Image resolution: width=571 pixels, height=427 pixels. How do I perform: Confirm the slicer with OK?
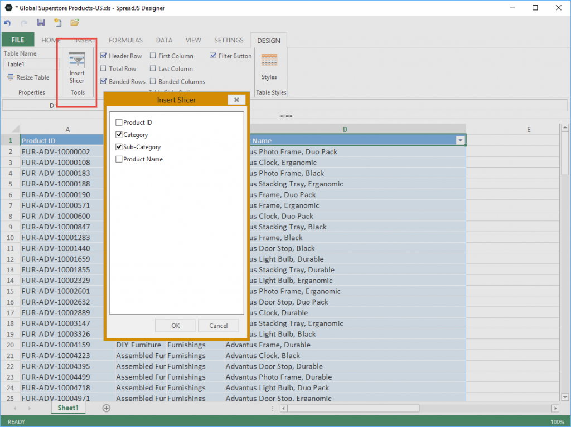click(176, 326)
